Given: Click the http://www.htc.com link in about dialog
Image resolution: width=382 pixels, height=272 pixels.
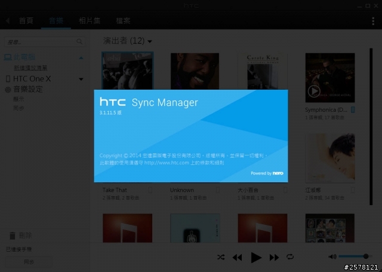Looking at the screenshot, I should (x=167, y=163).
